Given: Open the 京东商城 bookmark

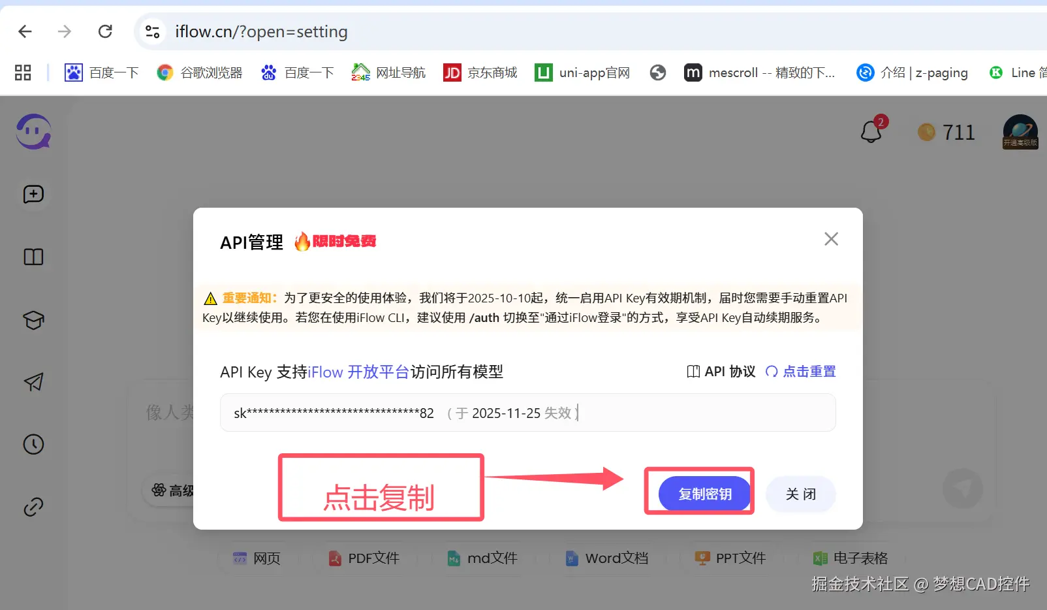Looking at the screenshot, I should click(x=480, y=72).
